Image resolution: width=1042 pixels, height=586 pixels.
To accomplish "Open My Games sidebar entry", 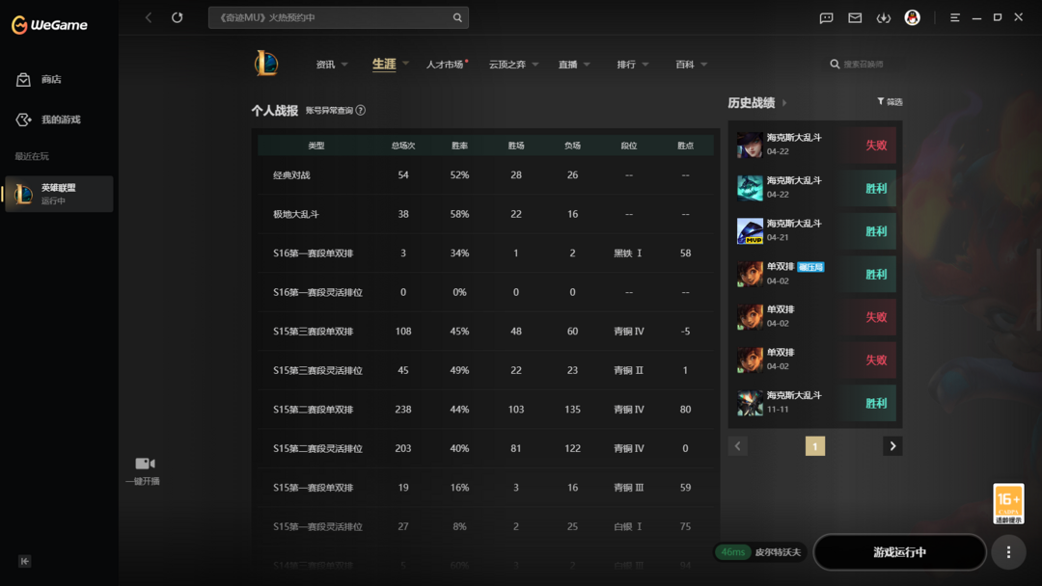I will 48,120.
